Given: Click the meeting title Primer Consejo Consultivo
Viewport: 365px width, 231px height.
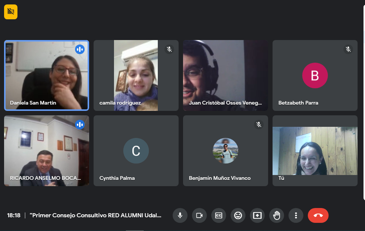Looking at the screenshot, I should point(95,215).
